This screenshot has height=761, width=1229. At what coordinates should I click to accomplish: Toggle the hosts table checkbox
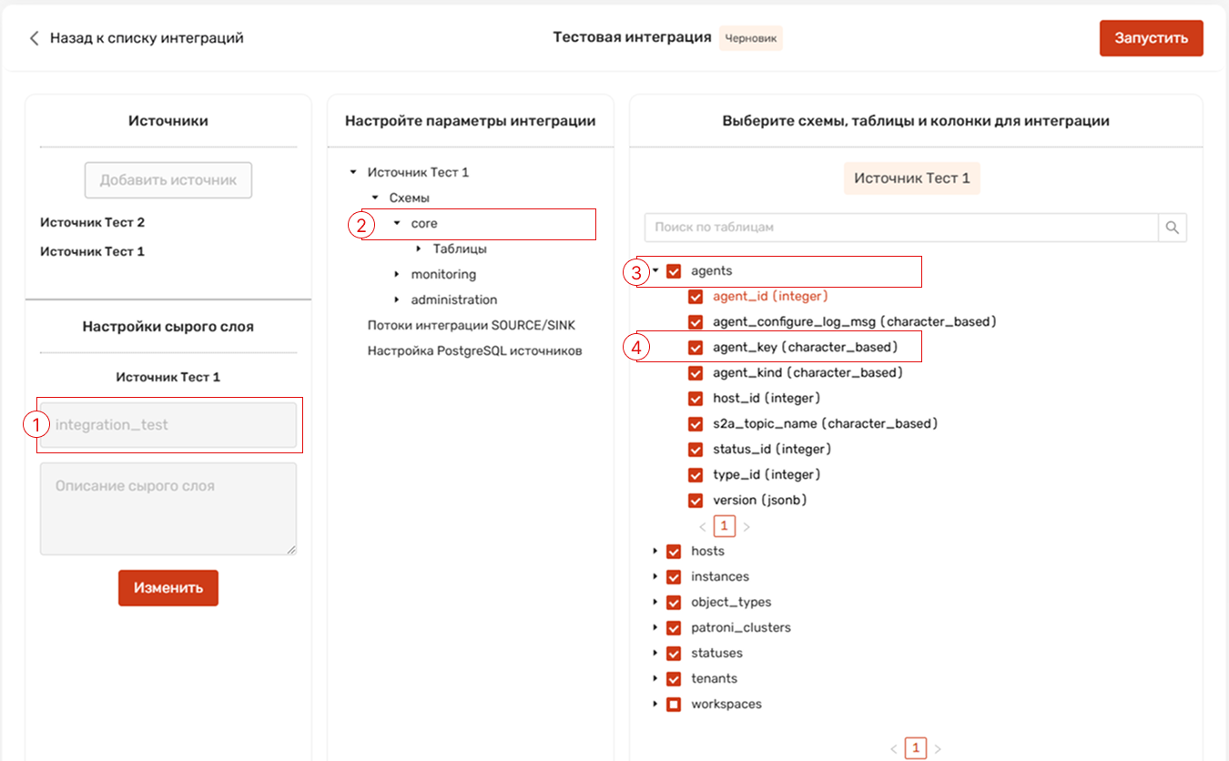pos(674,552)
